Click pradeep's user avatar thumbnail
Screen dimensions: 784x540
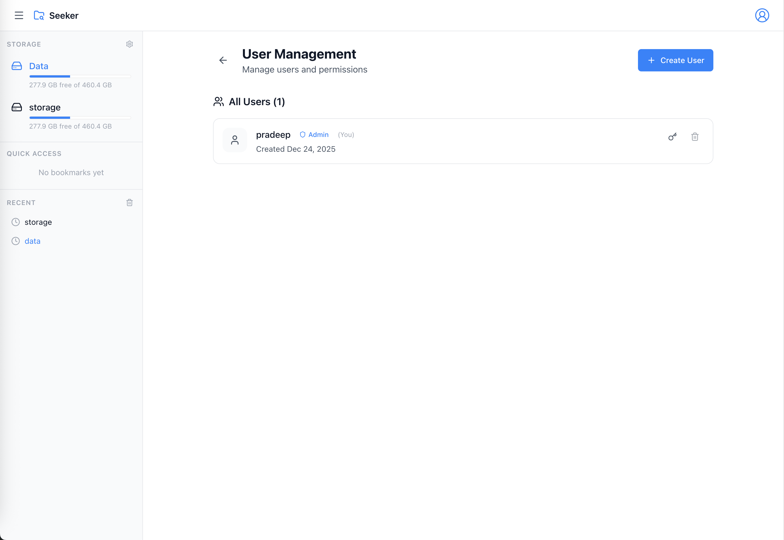coord(235,140)
